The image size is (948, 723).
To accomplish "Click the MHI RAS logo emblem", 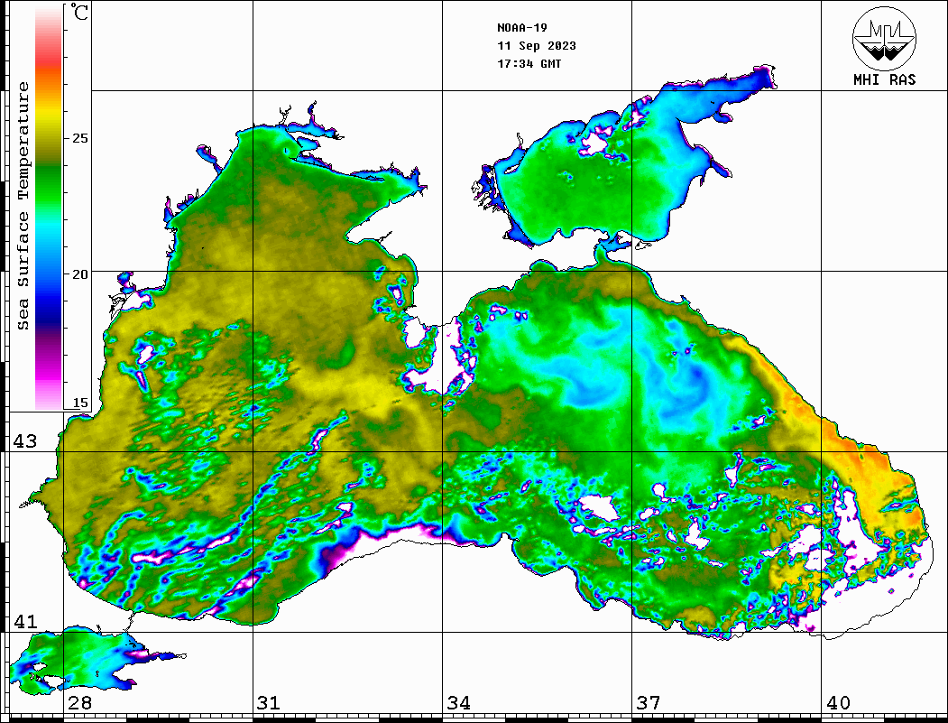I will coord(884,38).
